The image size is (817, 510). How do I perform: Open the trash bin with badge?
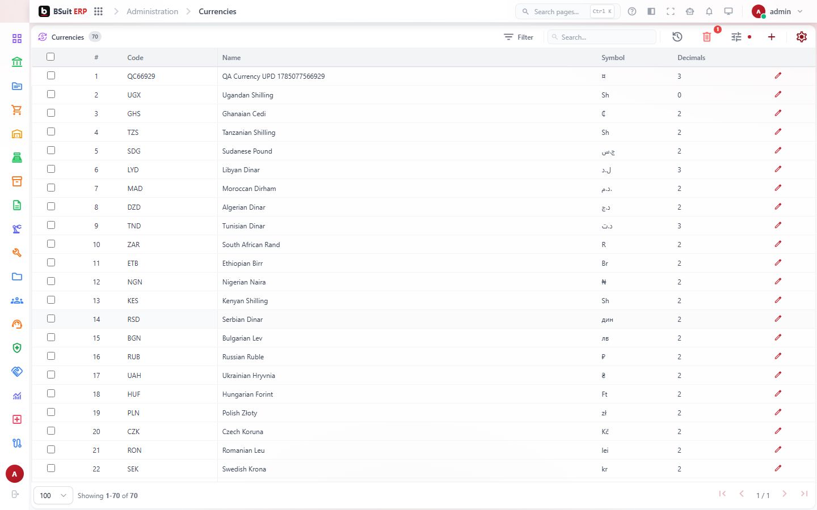click(x=707, y=37)
